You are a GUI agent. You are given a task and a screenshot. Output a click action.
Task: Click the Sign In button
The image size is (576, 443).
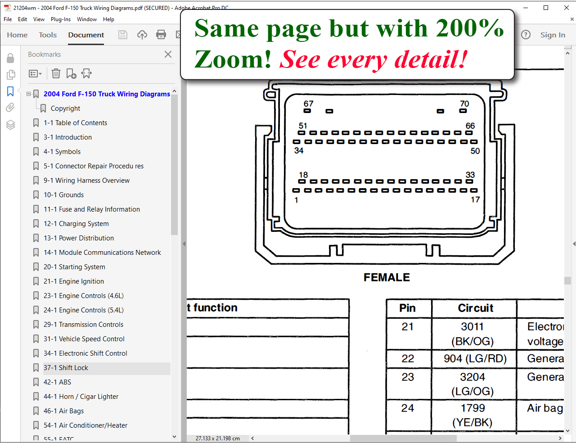(553, 35)
